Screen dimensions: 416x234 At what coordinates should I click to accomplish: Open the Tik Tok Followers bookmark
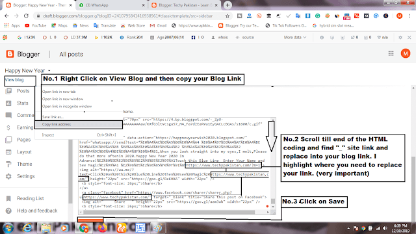286,26
